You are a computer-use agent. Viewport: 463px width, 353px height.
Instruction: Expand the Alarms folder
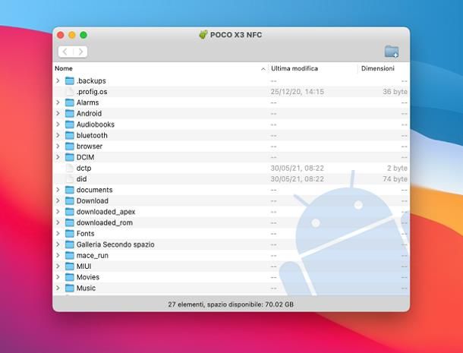(x=58, y=102)
